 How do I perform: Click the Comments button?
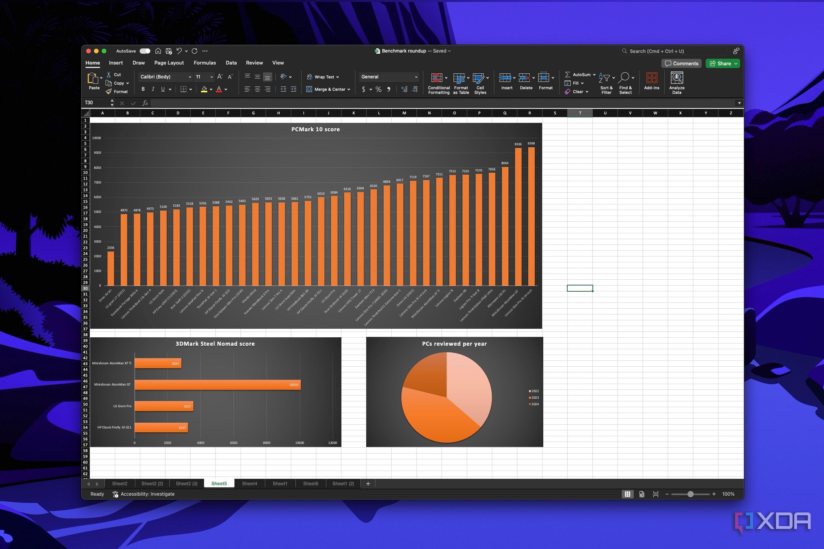point(681,63)
